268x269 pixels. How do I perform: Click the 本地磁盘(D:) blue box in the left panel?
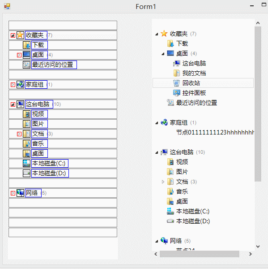tap(50, 173)
